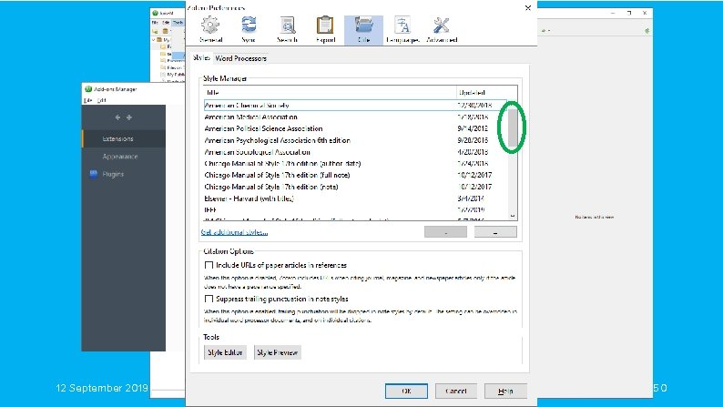Open the Search preferences pane
The image size is (723, 407).
click(x=287, y=30)
